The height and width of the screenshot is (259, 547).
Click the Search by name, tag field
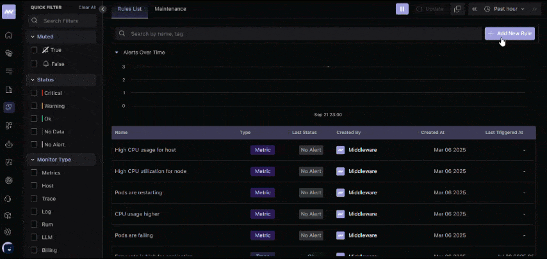click(298, 33)
